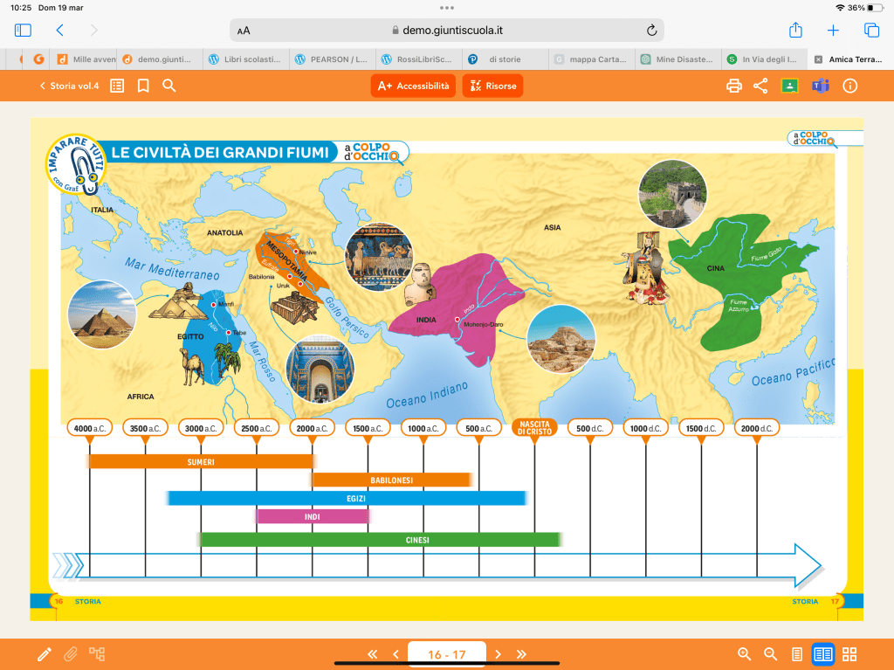Zoom in on the page
Viewport: 894px width, 670px height.
point(744,654)
